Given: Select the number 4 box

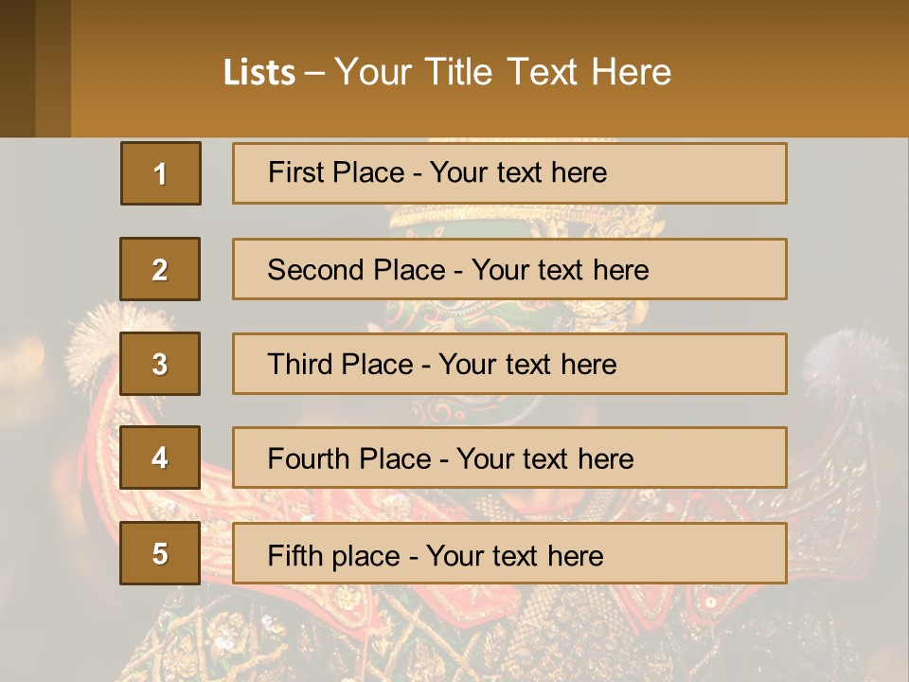Looking at the screenshot, I should (x=160, y=458).
